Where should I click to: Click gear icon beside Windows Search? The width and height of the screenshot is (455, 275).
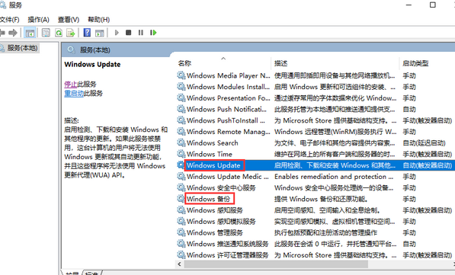tap(181, 142)
